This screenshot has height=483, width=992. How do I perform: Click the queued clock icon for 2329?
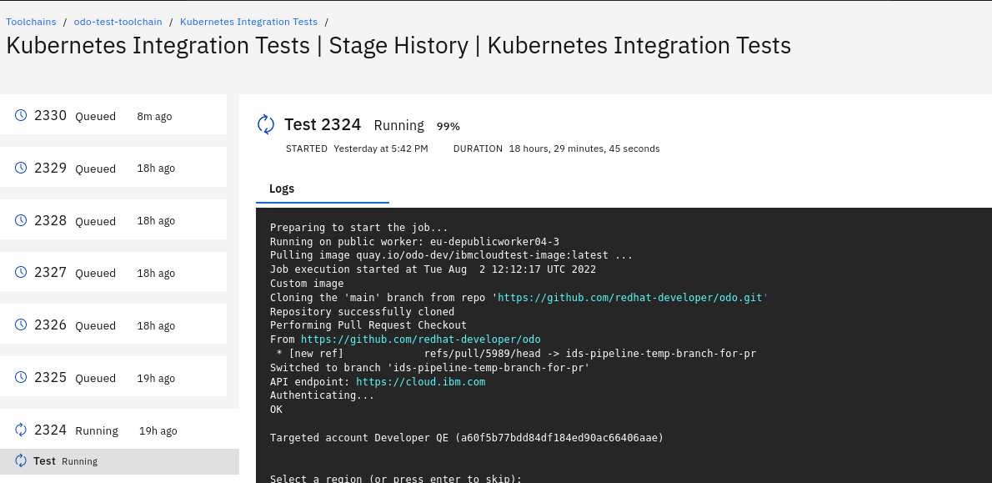21,169
